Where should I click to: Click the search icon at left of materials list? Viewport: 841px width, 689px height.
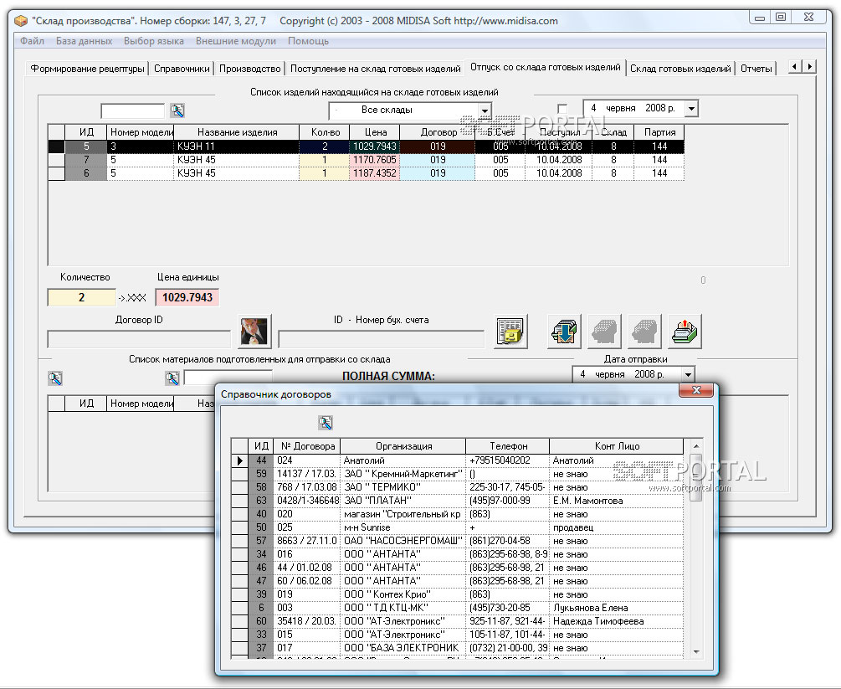(54, 378)
